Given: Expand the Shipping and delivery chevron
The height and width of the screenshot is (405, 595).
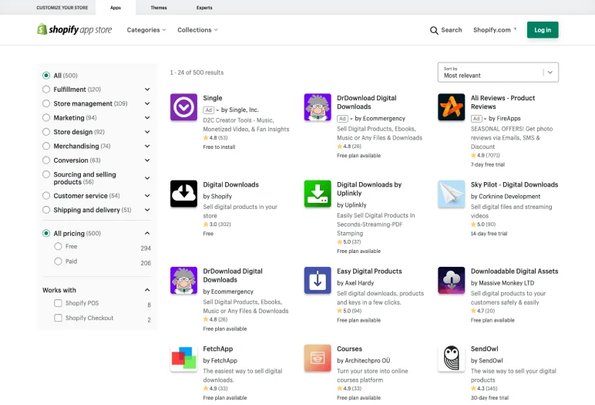Looking at the screenshot, I should pyautogui.click(x=147, y=210).
